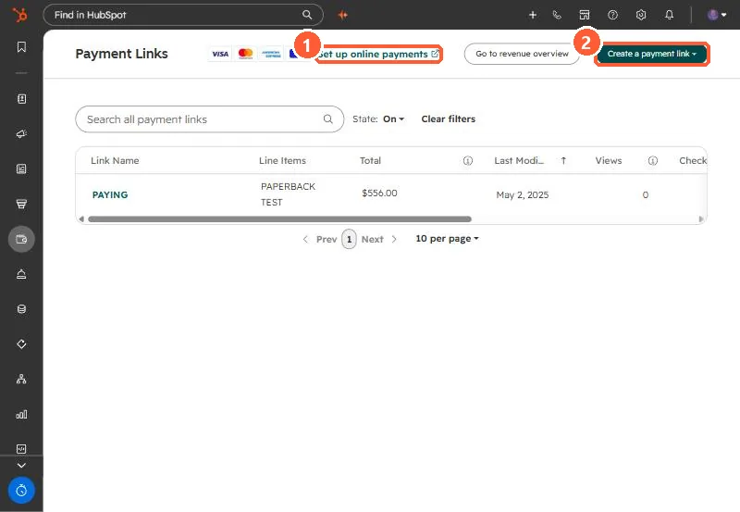Image resolution: width=740 pixels, height=512 pixels.
Task: Click the American Express logo
Action: pyautogui.click(x=271, y=54)
